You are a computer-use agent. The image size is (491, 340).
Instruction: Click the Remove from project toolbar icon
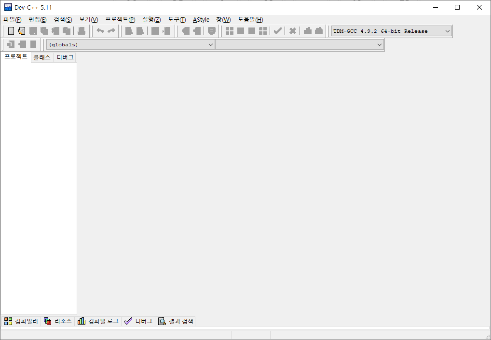point(197,31)
